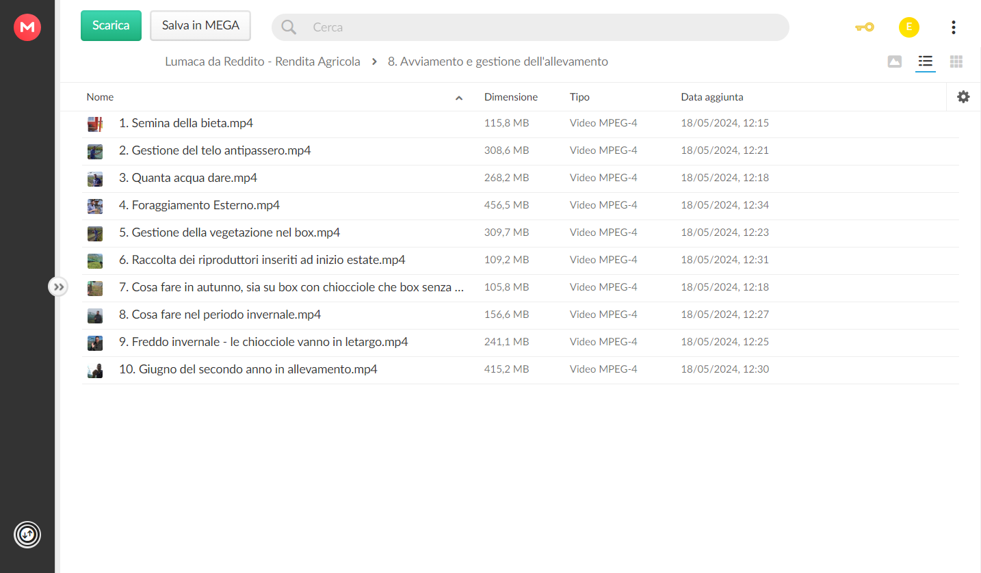The image size is (981, 573).
Task: Switch to list view
Action: pos(926,62)
